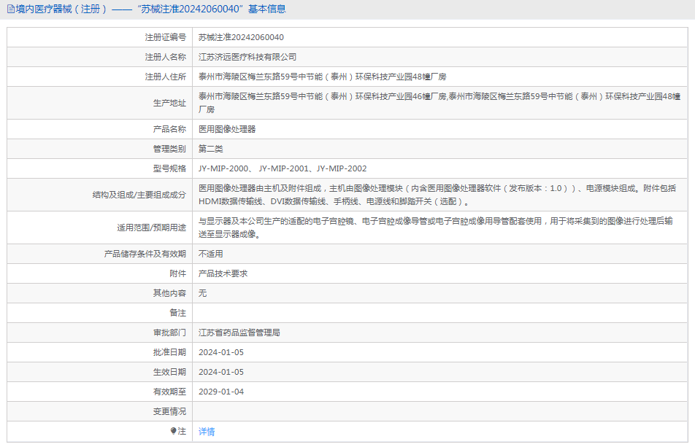Click the lightbulb icon next to 注
This screenshot has width=695, height=447.
coord(173,431)
